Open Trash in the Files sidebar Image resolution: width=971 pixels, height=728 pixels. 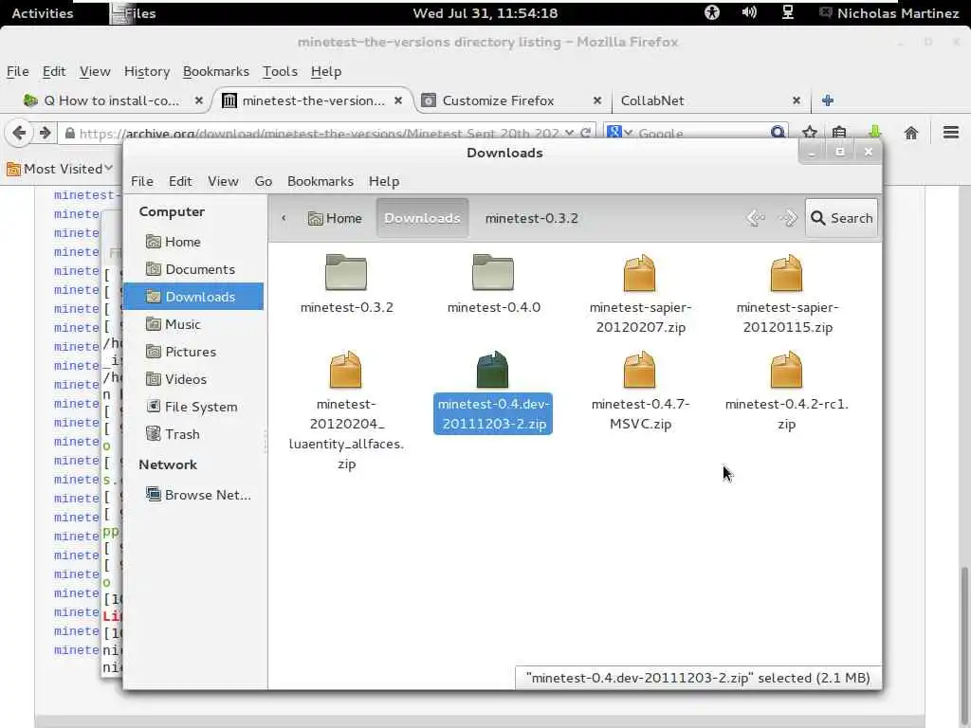(193, 434)
